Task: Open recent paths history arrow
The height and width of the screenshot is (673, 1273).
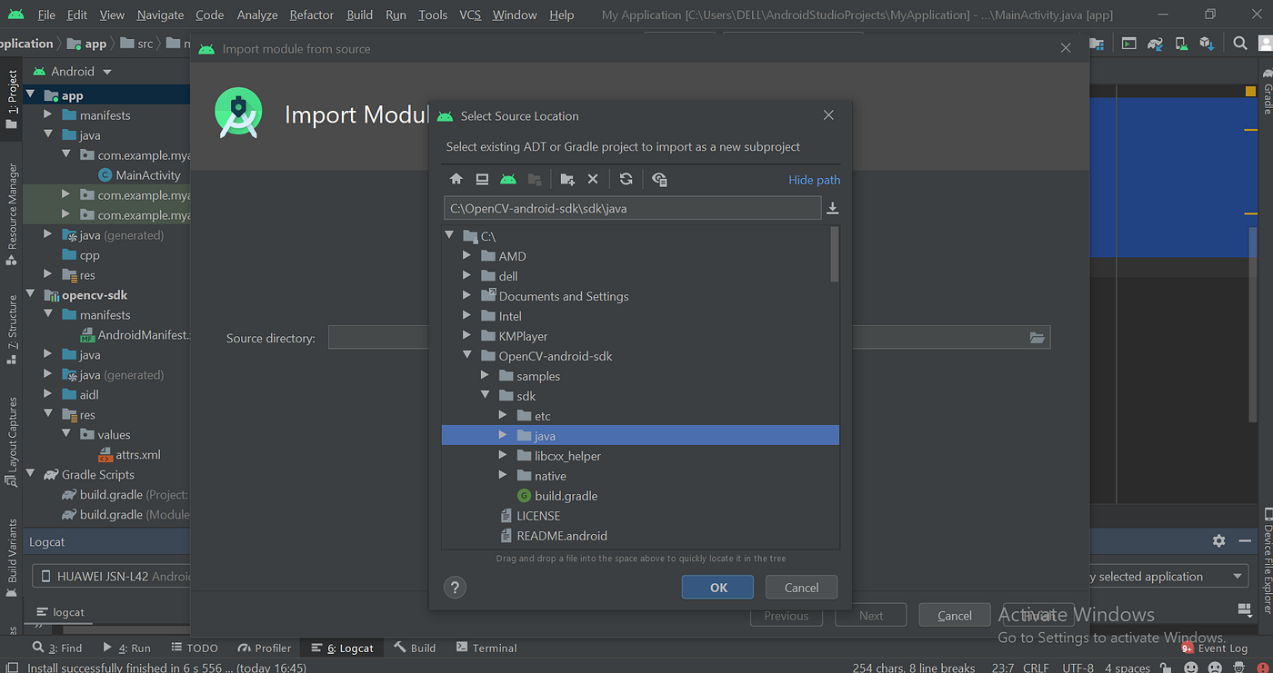Action: 832,208
